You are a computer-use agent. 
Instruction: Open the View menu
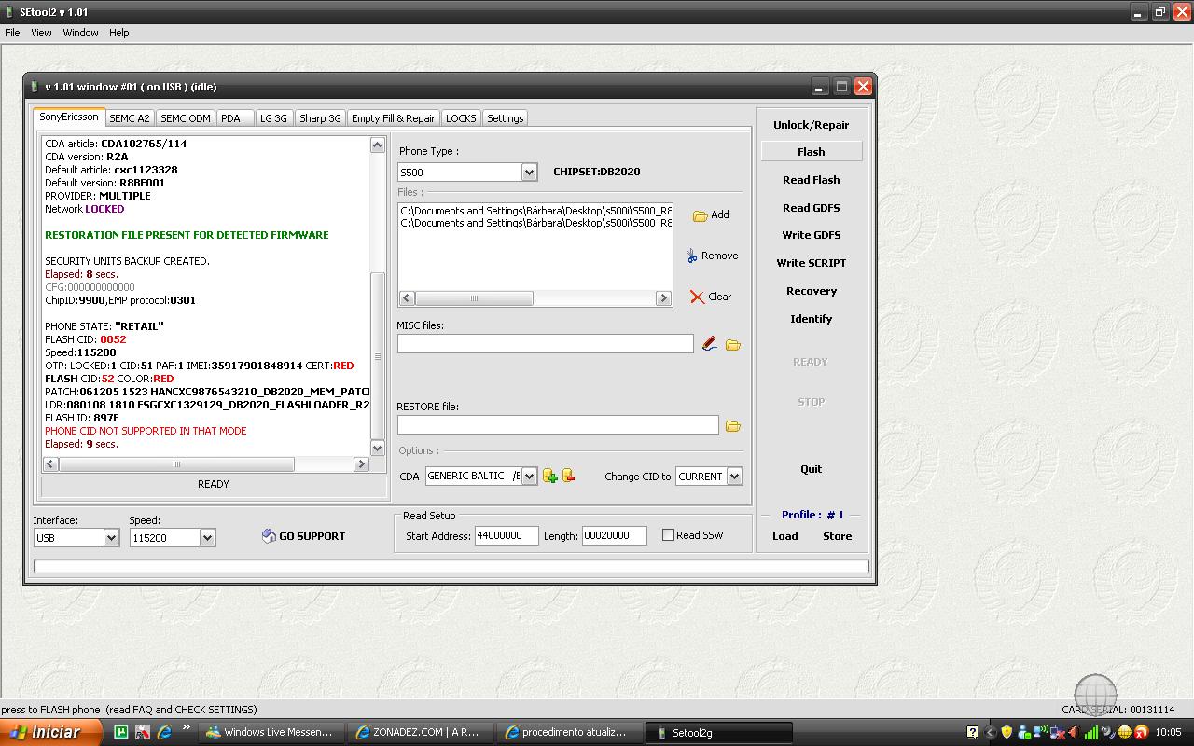coord(41,33)
